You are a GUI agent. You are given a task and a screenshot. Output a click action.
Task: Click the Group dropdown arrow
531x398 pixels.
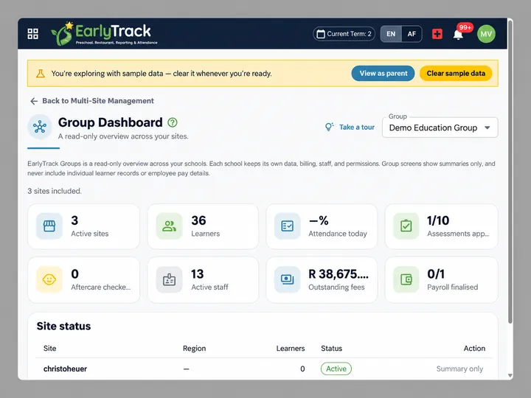coord(487,128)
